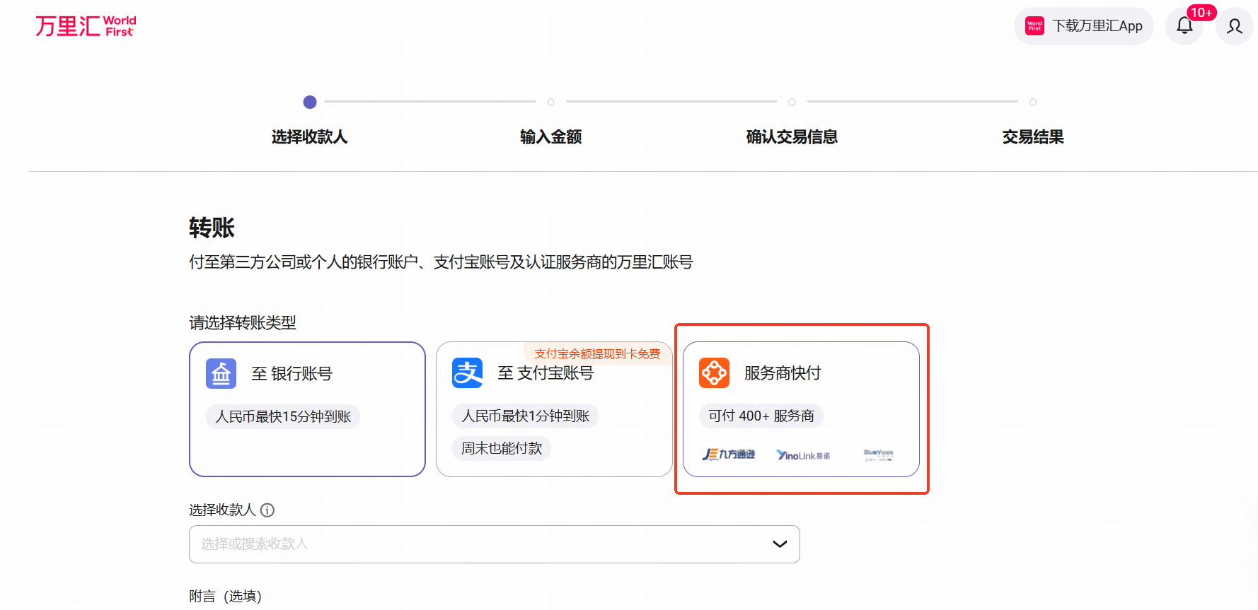Click the 下载万里汇App button
The width and height of the screenshot is (1258, 610).
click(1083, 26)
